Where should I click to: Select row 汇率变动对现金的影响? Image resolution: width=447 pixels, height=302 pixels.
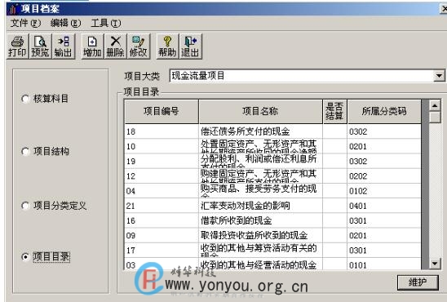[x=272, y=206]
